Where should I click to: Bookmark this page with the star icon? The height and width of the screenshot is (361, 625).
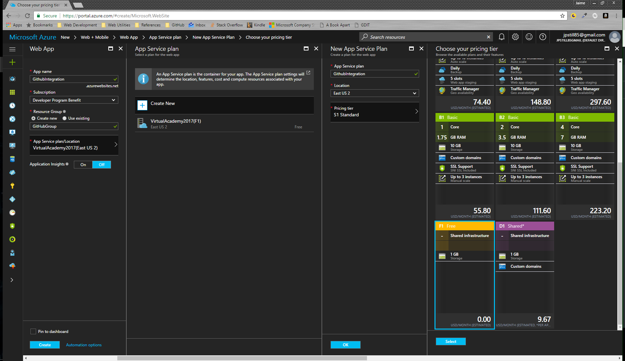click(x=562, y=16)
